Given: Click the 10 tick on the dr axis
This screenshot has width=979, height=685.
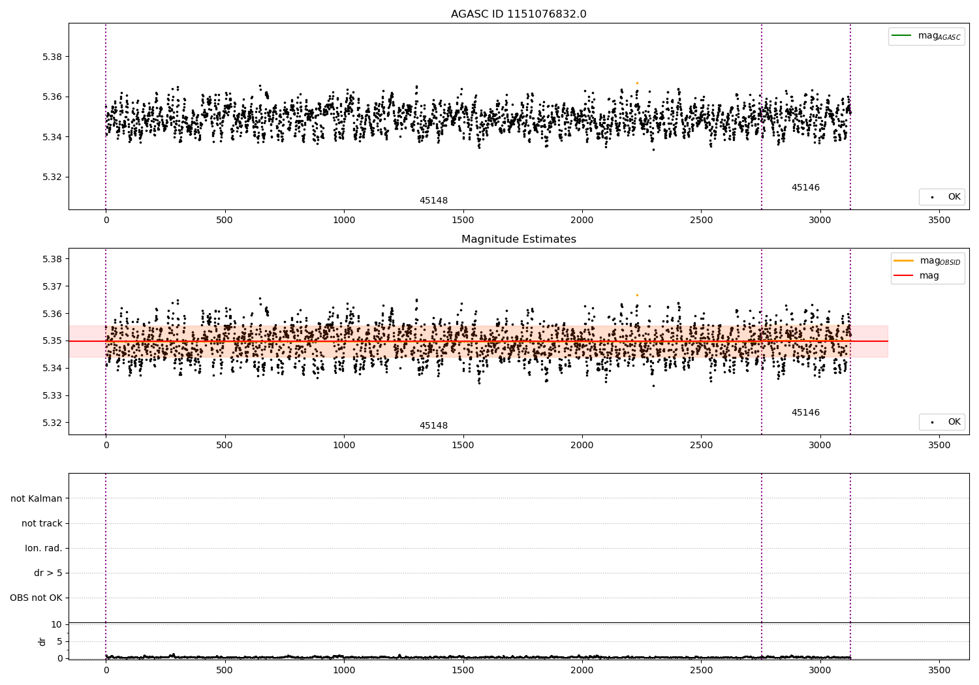Looking at the screenshot, I should coord(57,625).
